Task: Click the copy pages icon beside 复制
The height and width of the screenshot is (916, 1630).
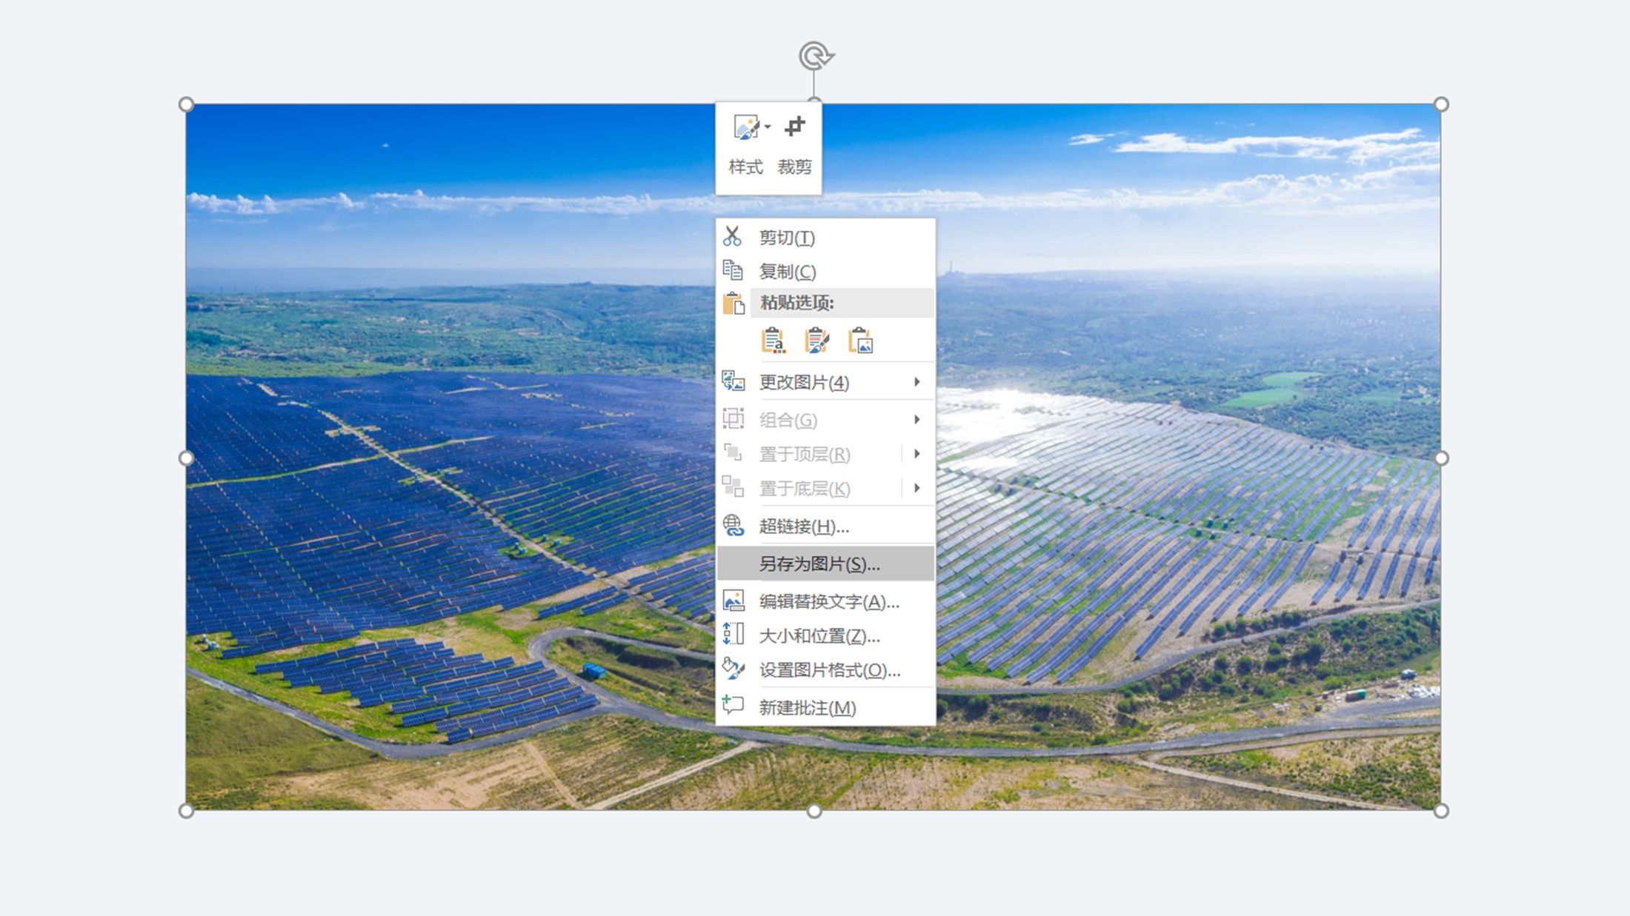Action: pos(733,270)
